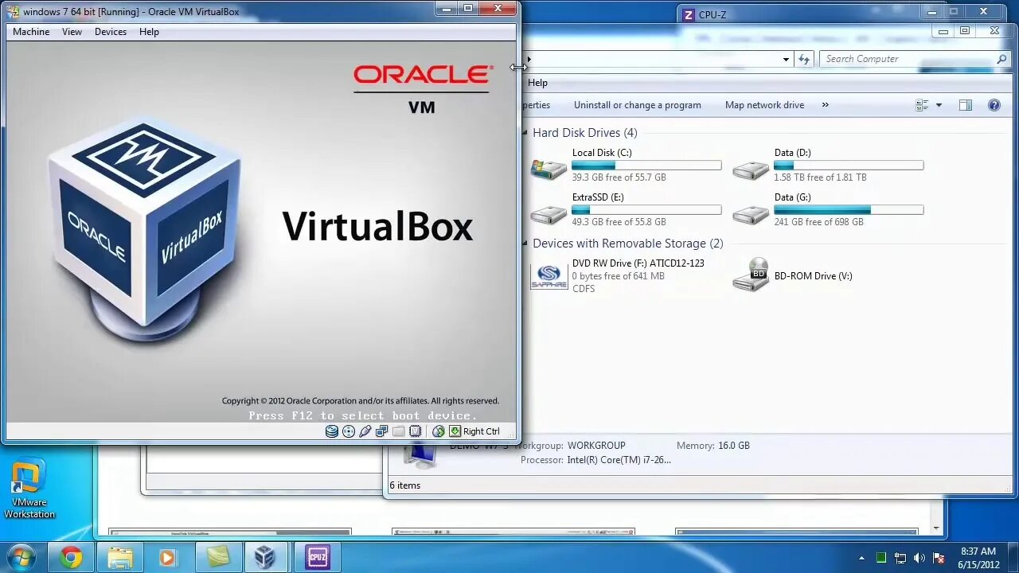Screen dimensions: 1019x573
Task: Select the Data (G:) drive
Action: pos(828,210)
